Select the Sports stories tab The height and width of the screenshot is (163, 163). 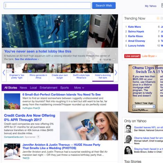[65, 88]
